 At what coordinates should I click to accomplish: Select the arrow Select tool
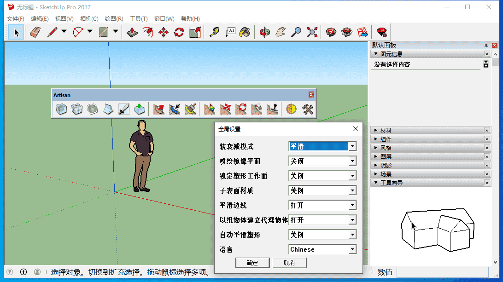(x=17, y=32)
